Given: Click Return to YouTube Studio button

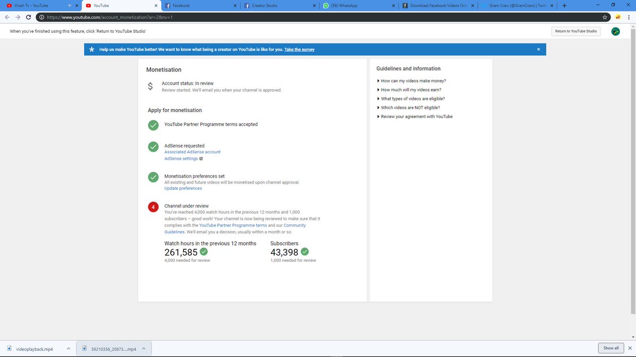Looking at the screenshot, I should click(x=576, y=31).
